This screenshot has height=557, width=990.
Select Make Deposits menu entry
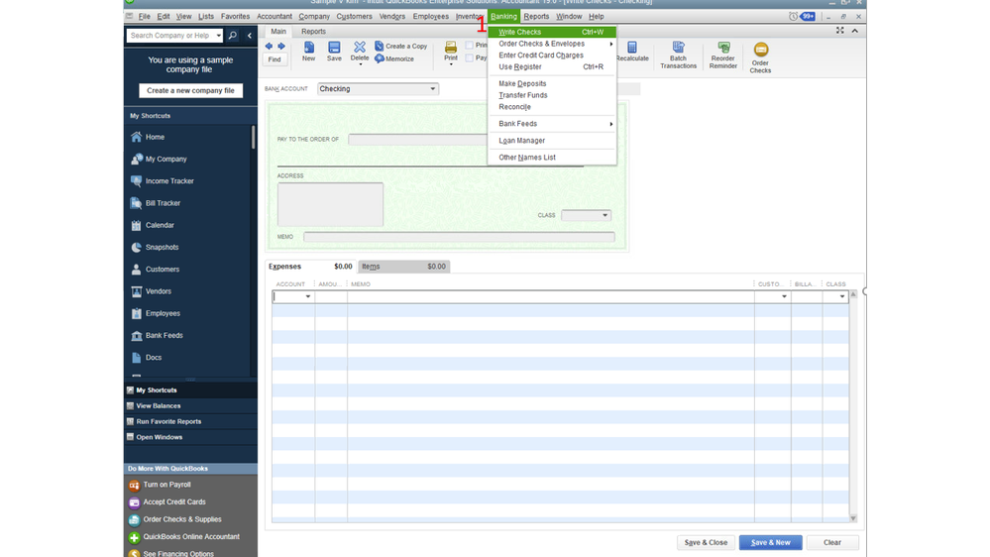tap(552, 84)
